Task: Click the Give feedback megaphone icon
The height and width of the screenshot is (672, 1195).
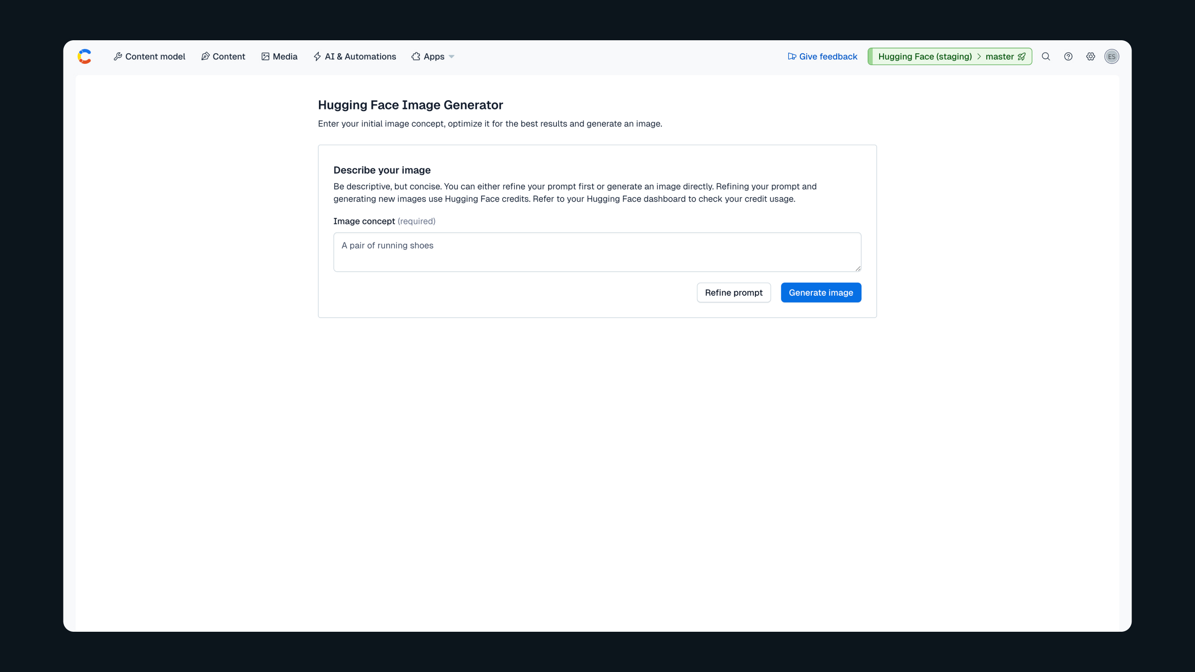Action: tap(792, 56)
